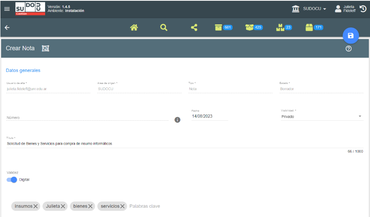The width and height of the screenshot is (370, 217).
Task: Click the share connections icon
Action: (x=194, y=27)
